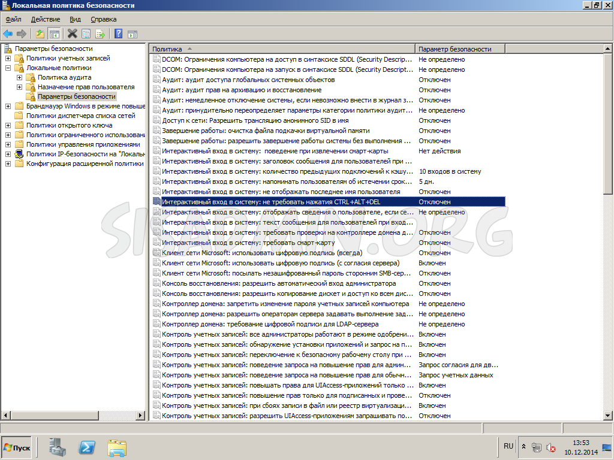Open the Действие menu
614x460 pixels.
[46, 19]
